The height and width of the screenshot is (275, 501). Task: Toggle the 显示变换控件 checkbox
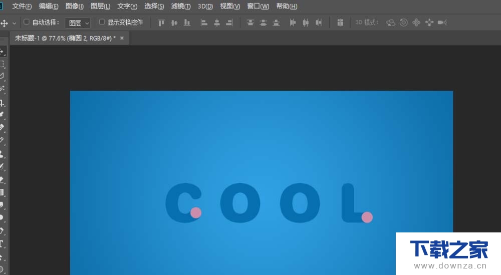102,22
